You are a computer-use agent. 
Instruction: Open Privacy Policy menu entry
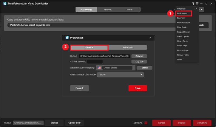click(183, 55)
